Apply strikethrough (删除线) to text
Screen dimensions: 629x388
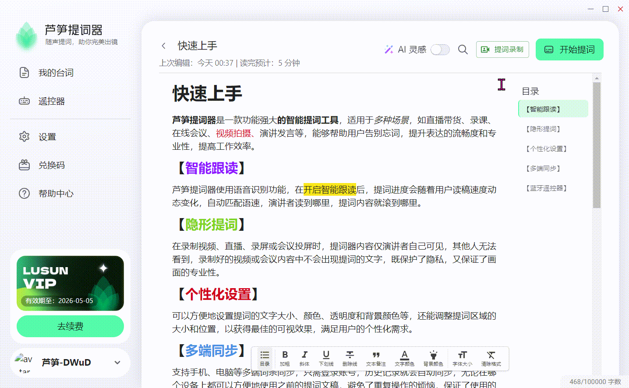coord(350,358)
